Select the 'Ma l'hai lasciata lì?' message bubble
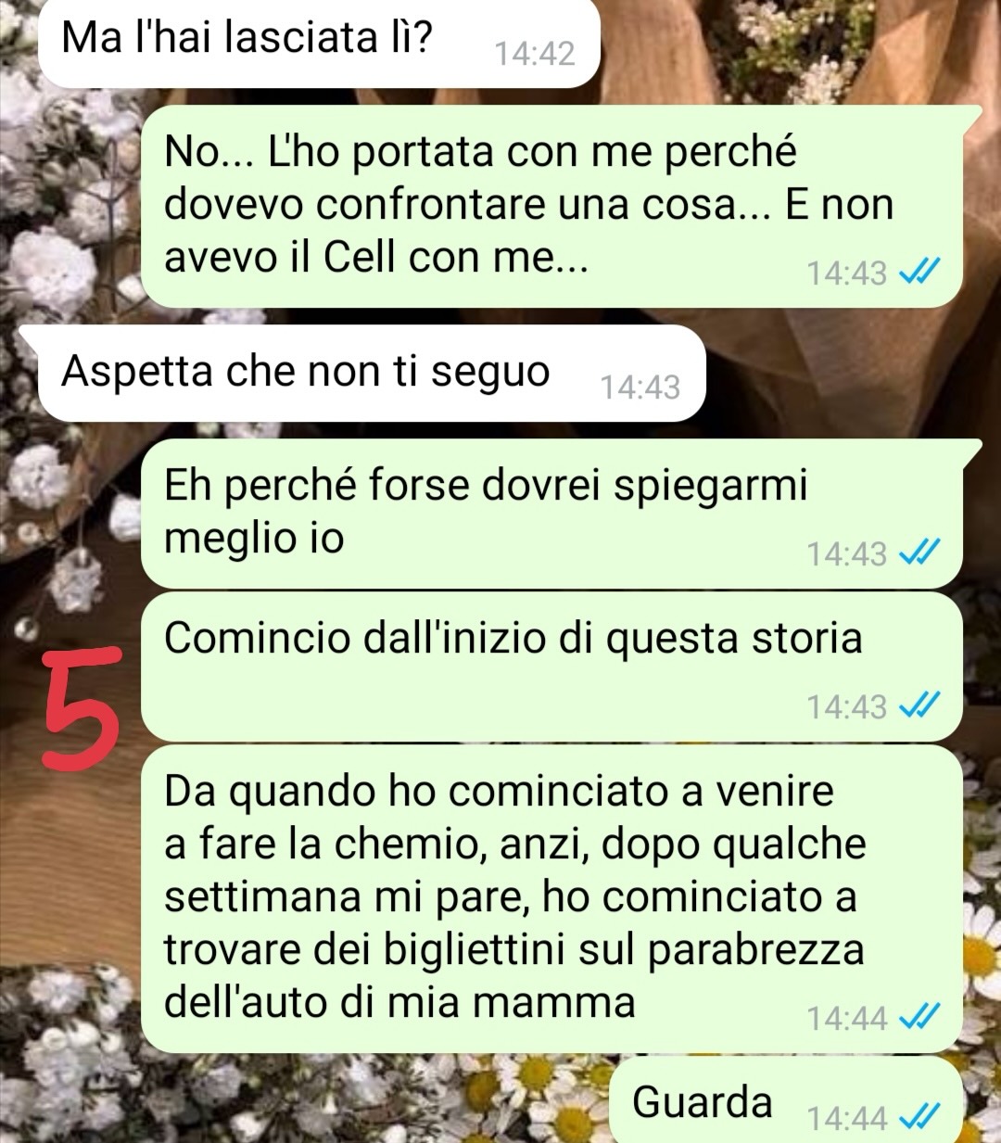Image resolution: width=1001 pixels, height=1143 pixels. (x=319, y=43)
